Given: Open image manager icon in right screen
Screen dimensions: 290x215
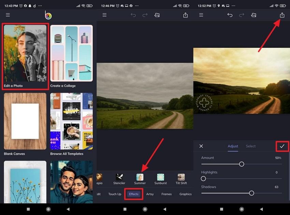Looking at the screenshot, I should coord(253,15).
